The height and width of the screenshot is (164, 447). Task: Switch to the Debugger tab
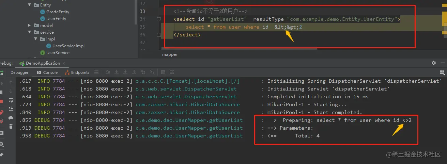point(19,72)
